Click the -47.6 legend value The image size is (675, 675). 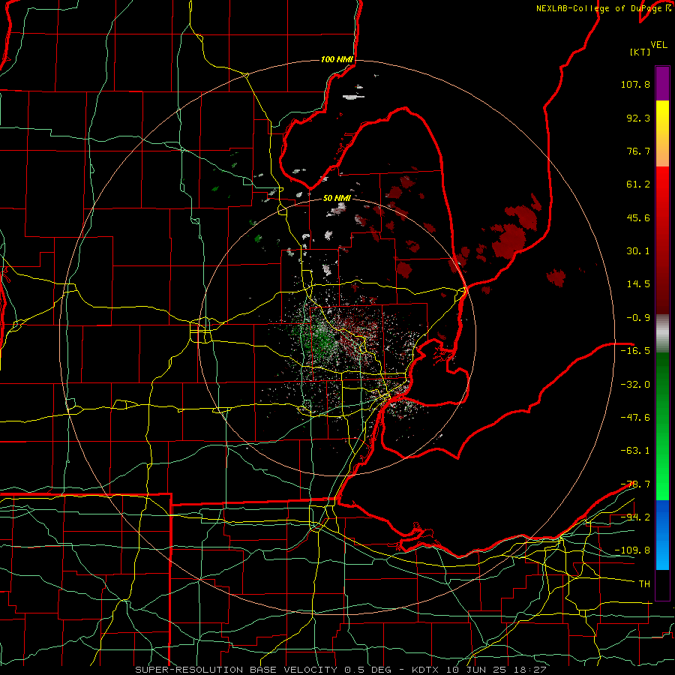click(635, 418)
